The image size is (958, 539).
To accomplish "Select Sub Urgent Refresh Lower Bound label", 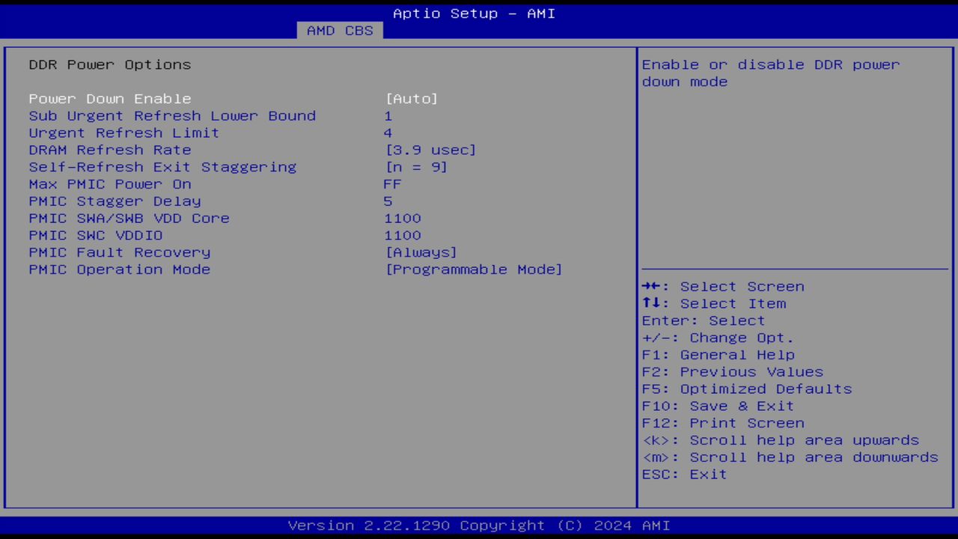I will (172, 116).
